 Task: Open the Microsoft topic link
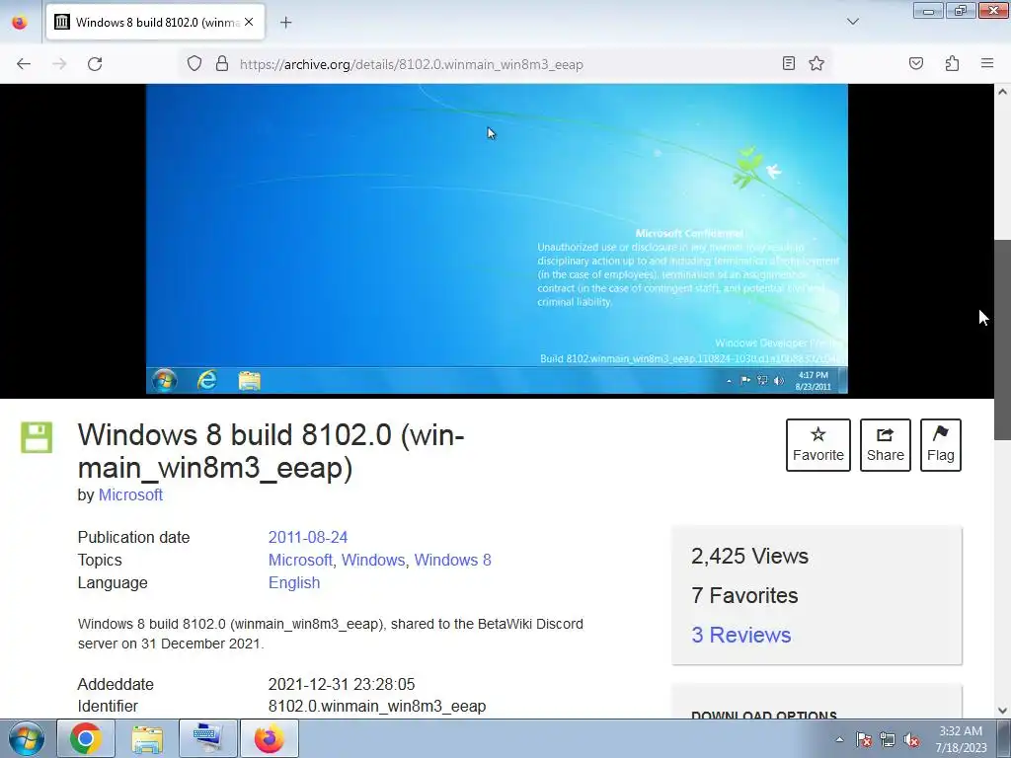coord(300,561)
